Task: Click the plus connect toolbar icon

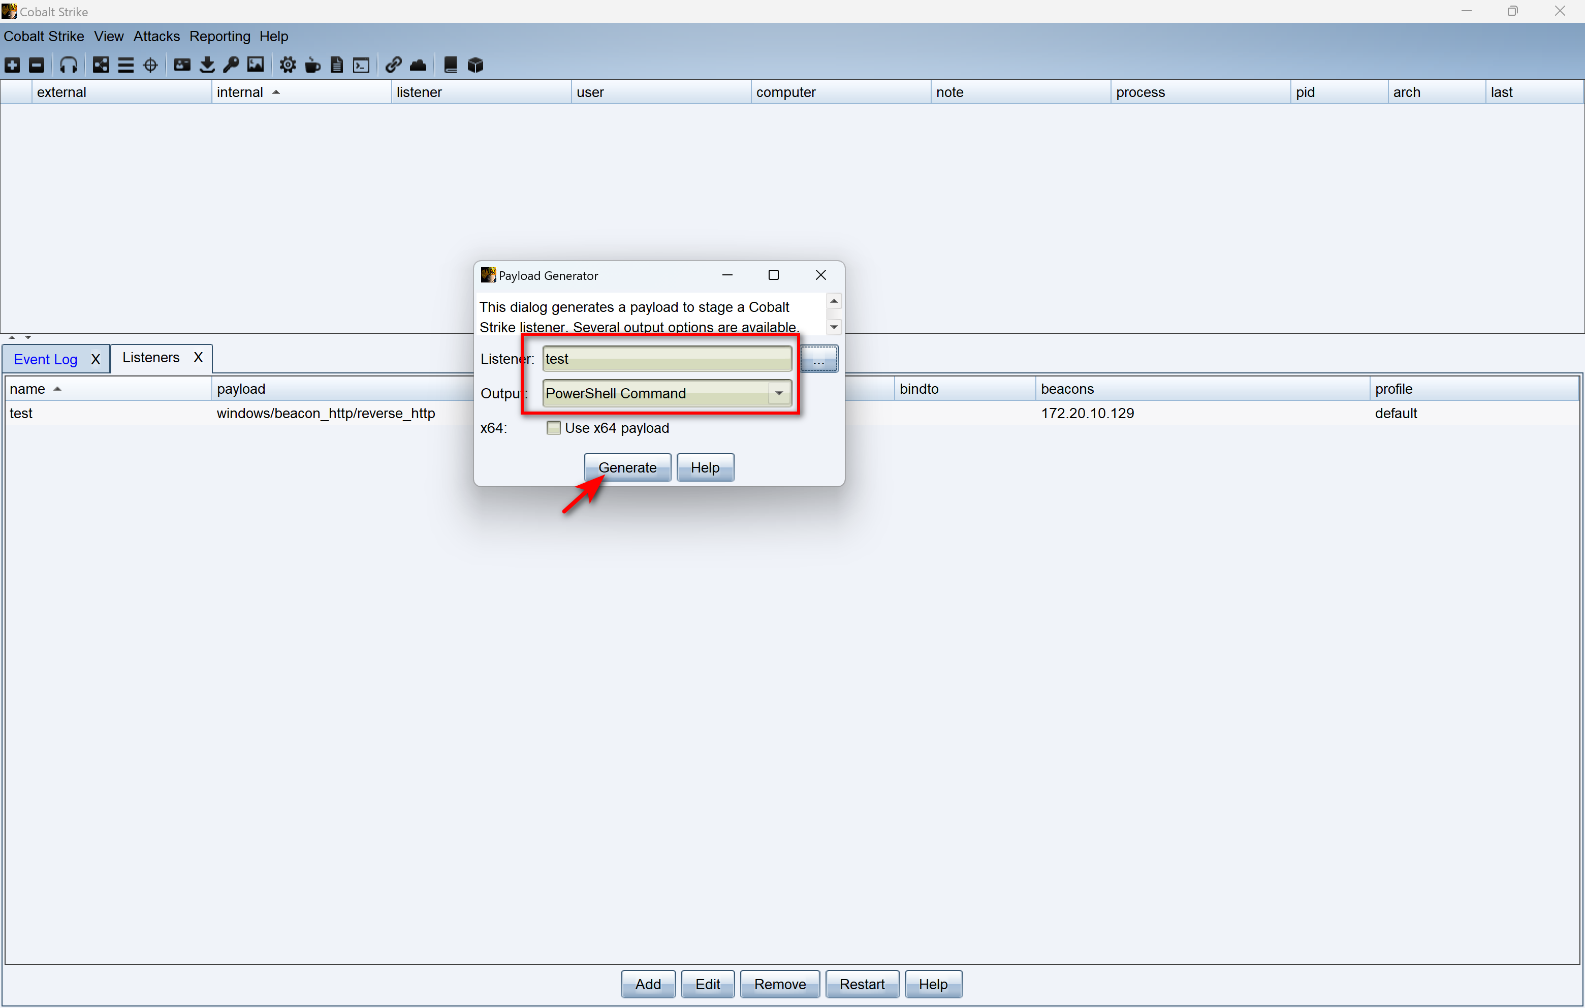Action: [x=13, y=65]
